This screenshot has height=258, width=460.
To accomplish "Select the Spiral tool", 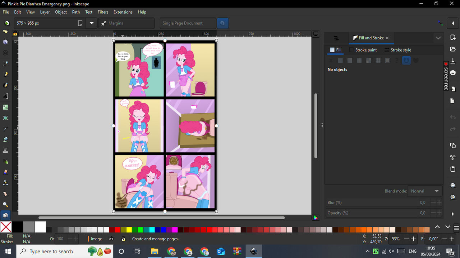I will (x=5, y=53).
